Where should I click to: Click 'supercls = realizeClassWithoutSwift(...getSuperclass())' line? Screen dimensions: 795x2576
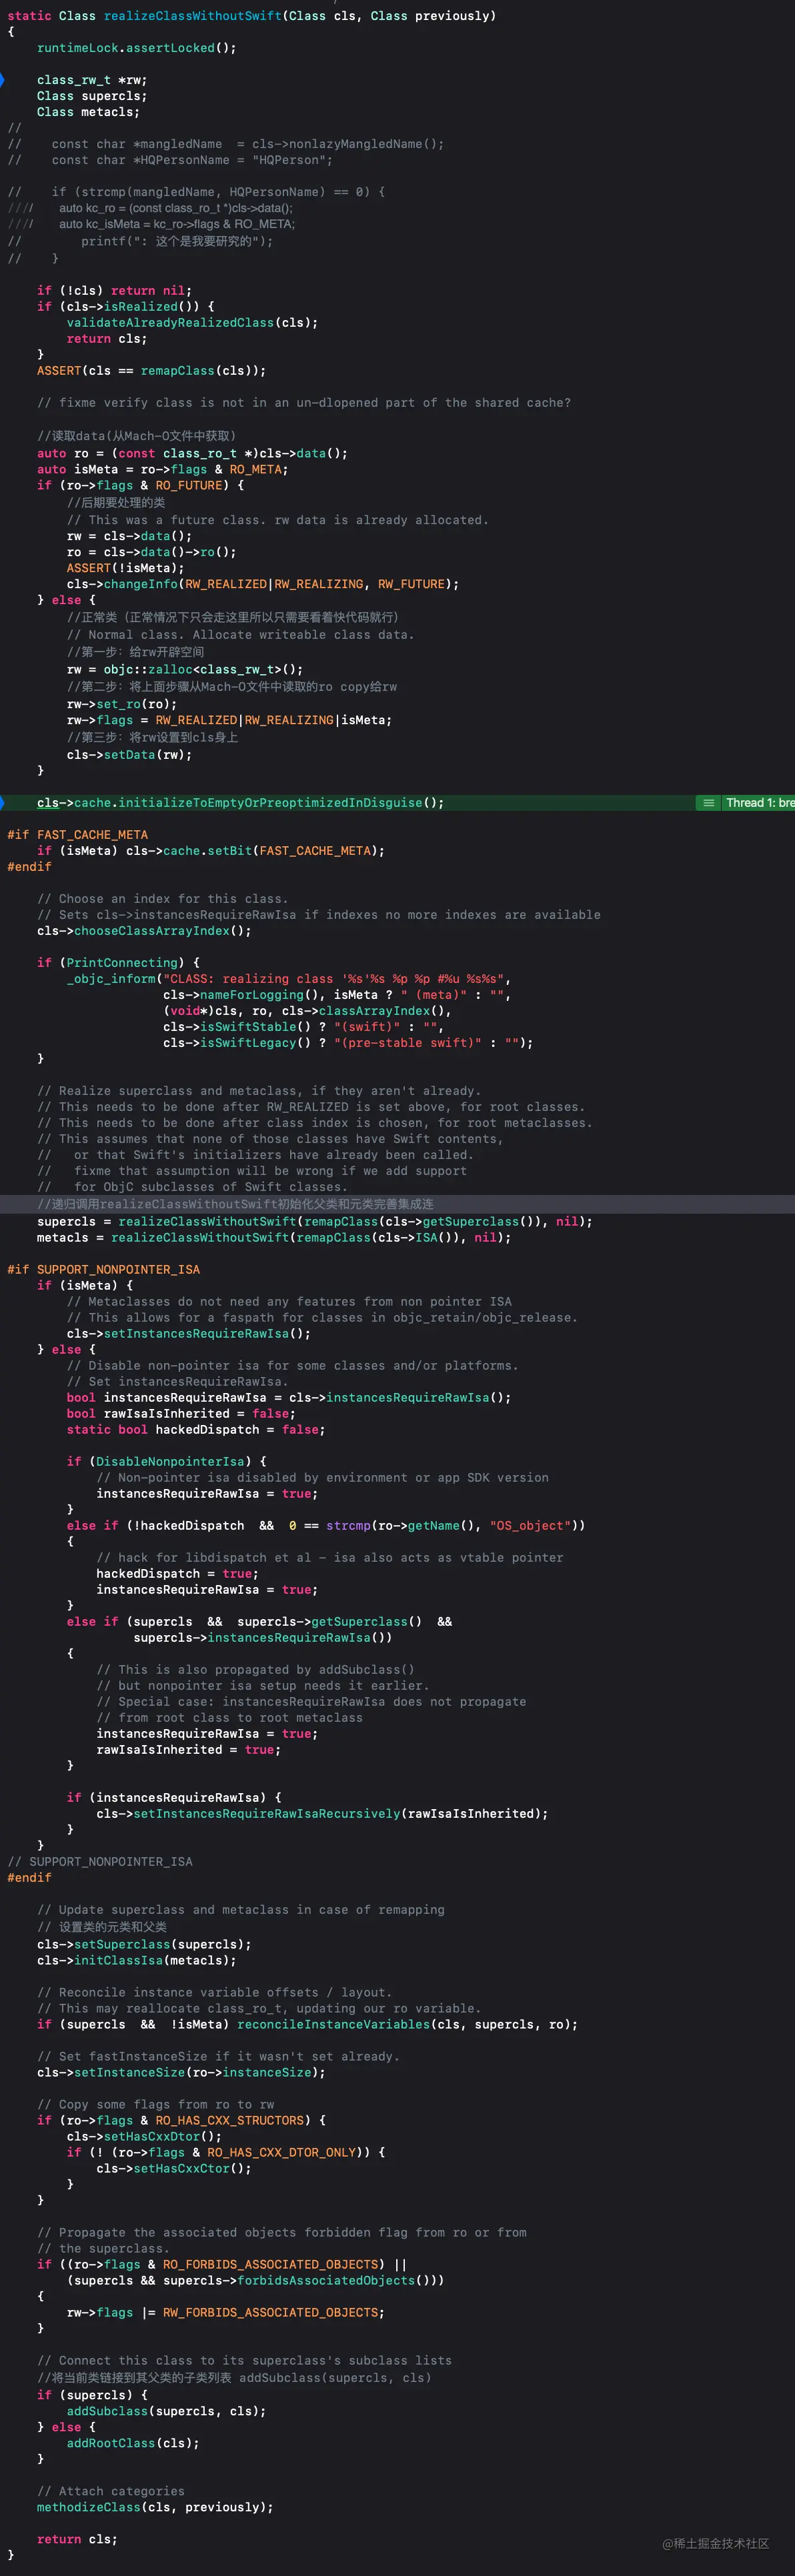[x=314, y=1222]
